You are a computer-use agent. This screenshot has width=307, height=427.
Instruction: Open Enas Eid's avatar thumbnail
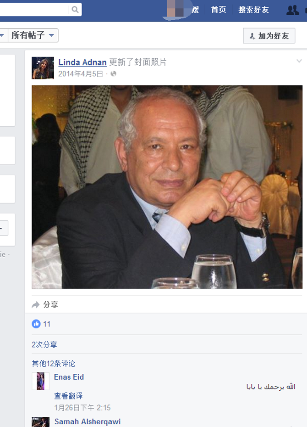coord(40,381)
